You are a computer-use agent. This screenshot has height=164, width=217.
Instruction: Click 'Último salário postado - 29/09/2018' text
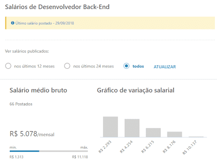click(x=45, y=23)
